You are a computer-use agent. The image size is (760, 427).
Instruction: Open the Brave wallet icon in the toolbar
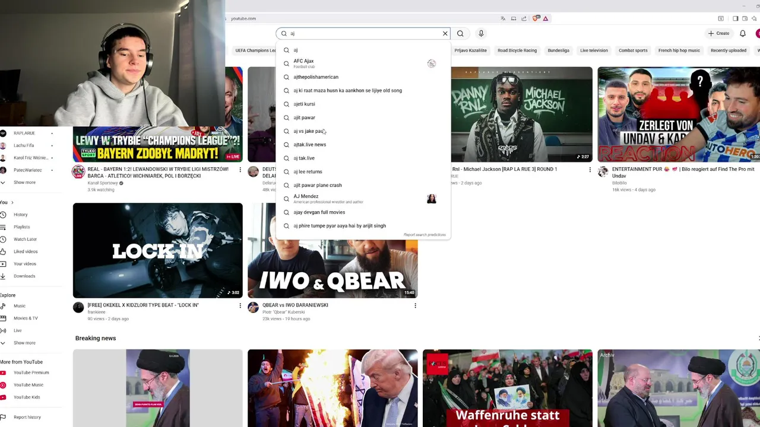(x=745, y=18)
